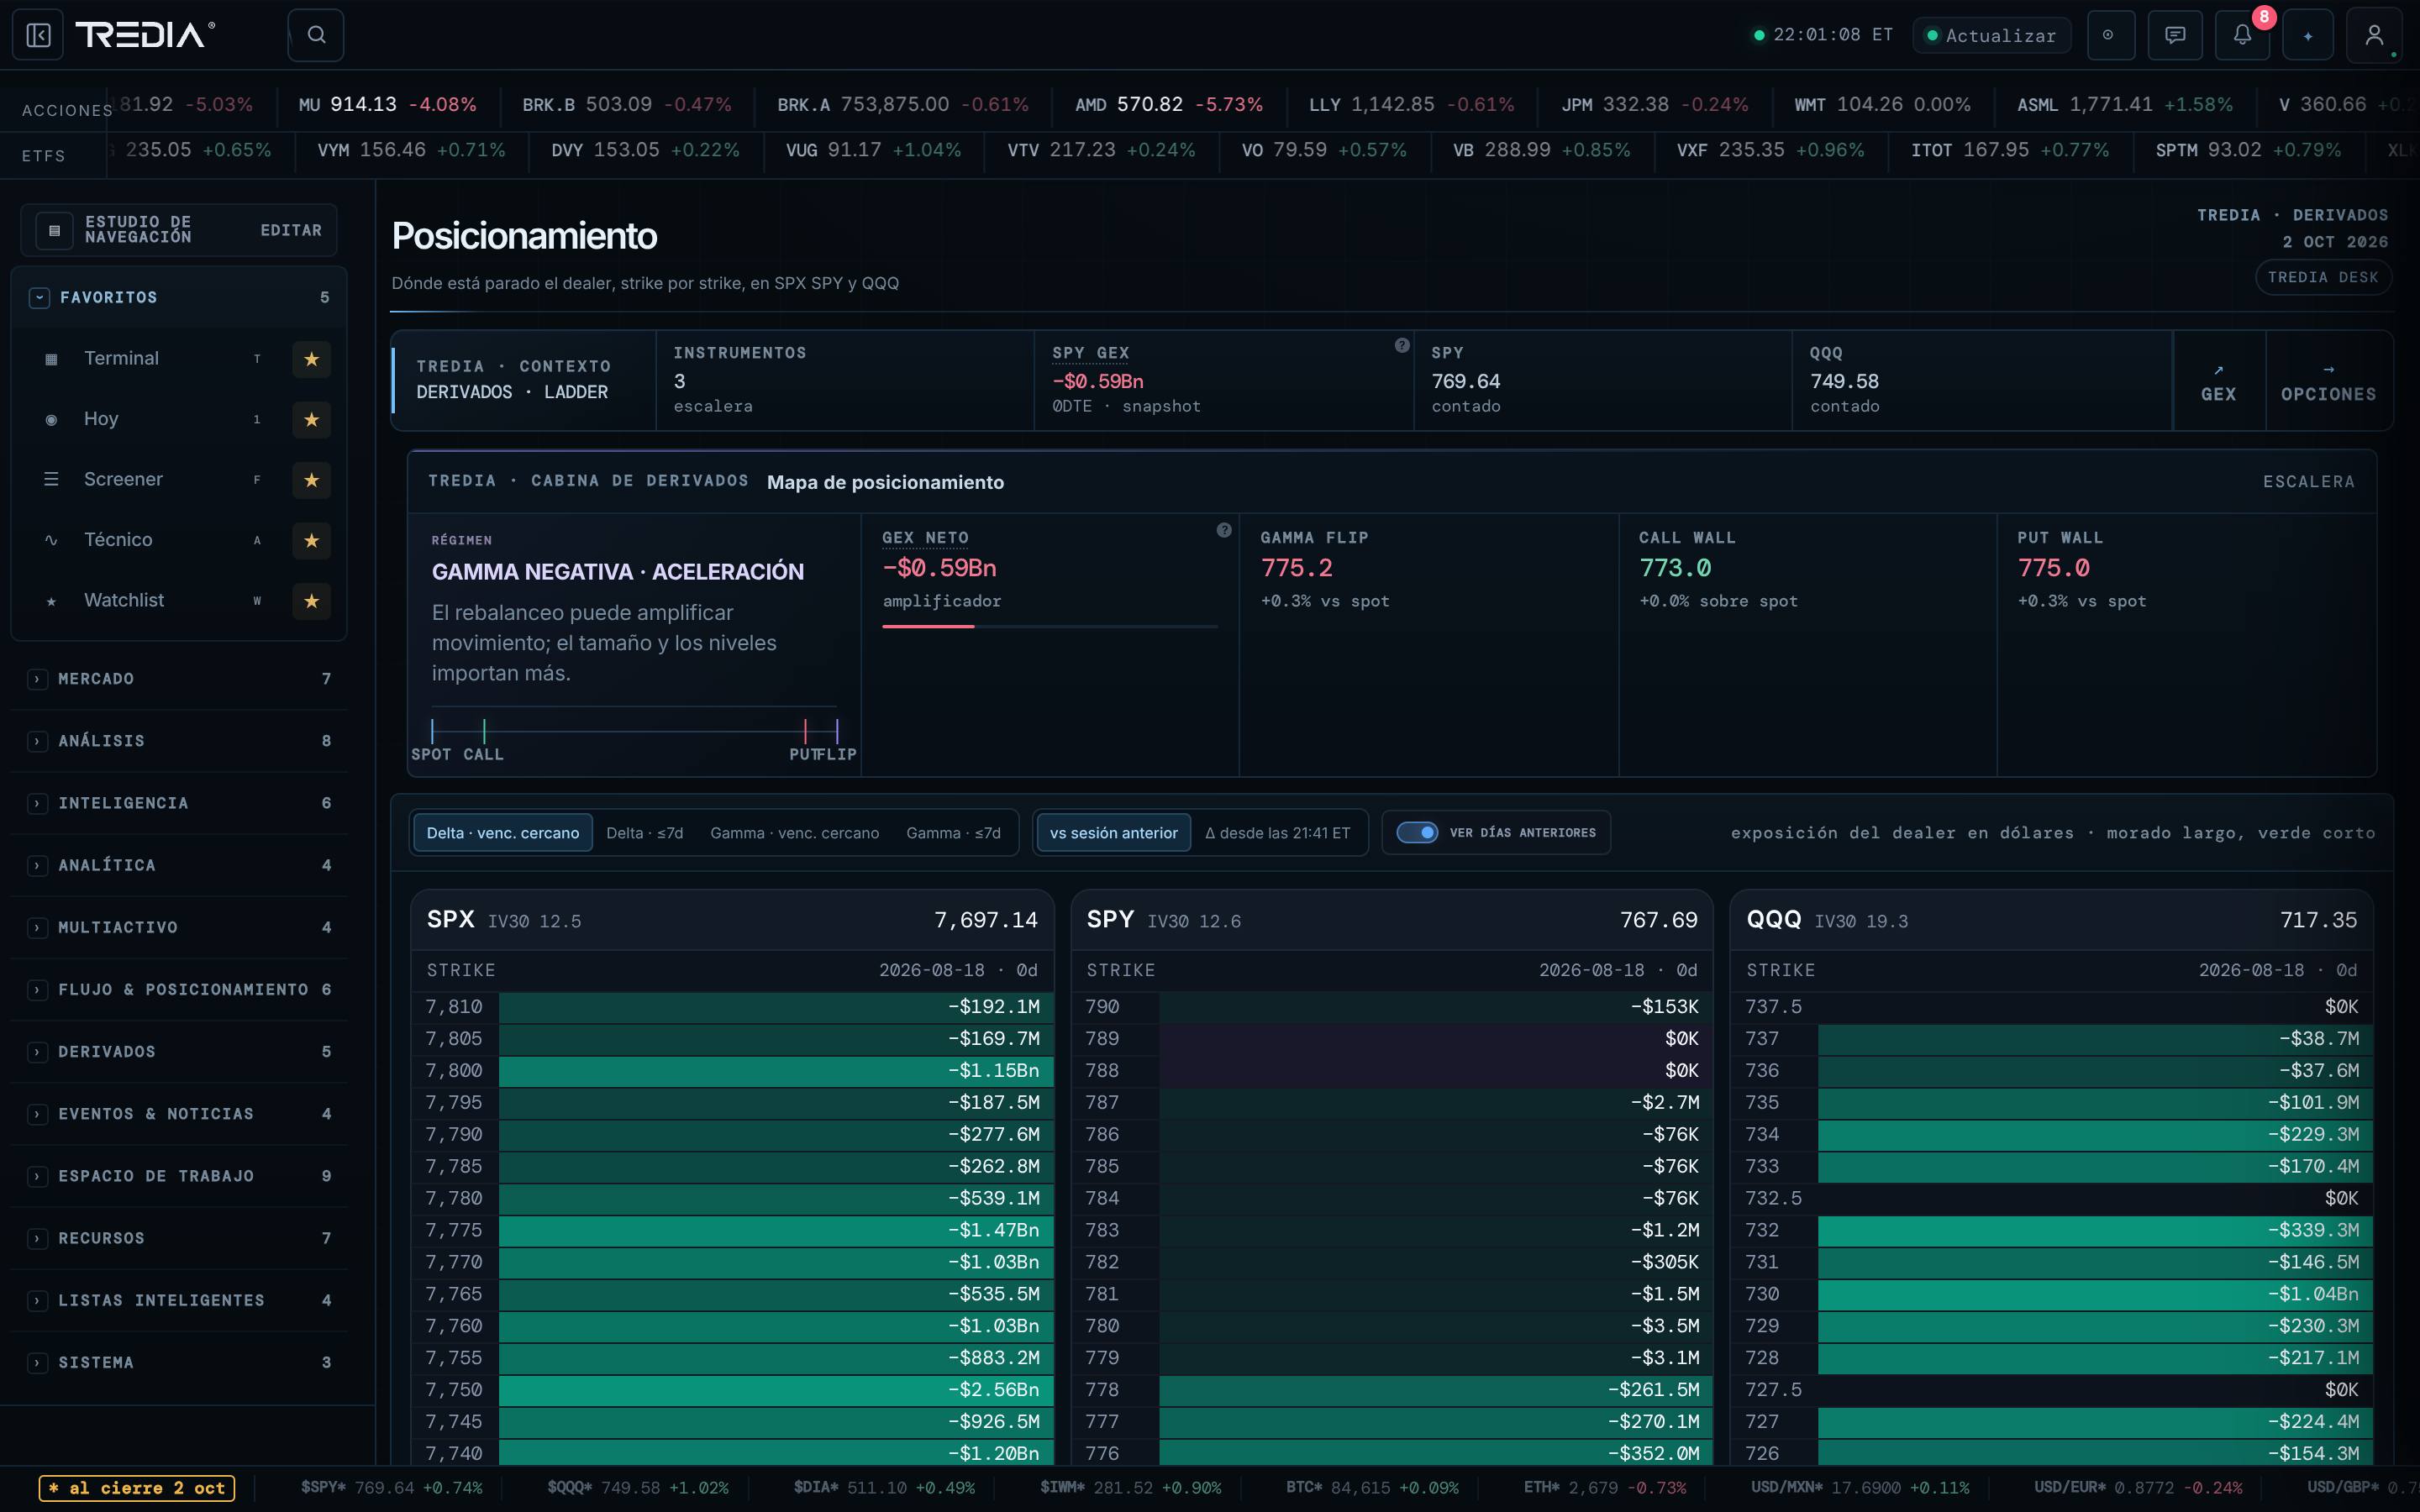Open the Terminal grid icon

tap(51, 359)
